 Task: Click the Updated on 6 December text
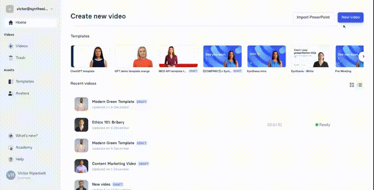(111, 128)
